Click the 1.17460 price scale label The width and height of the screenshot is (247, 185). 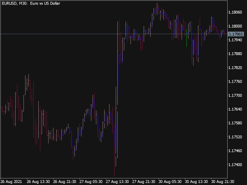click(x=235, y=151)
